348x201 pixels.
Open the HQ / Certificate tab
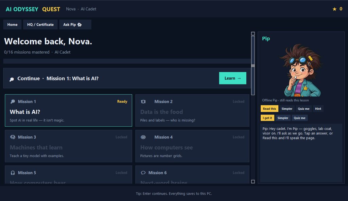tap(40, 25)
